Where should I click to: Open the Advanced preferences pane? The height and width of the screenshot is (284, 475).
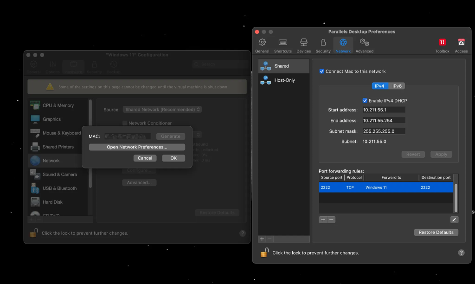(364, 45)
